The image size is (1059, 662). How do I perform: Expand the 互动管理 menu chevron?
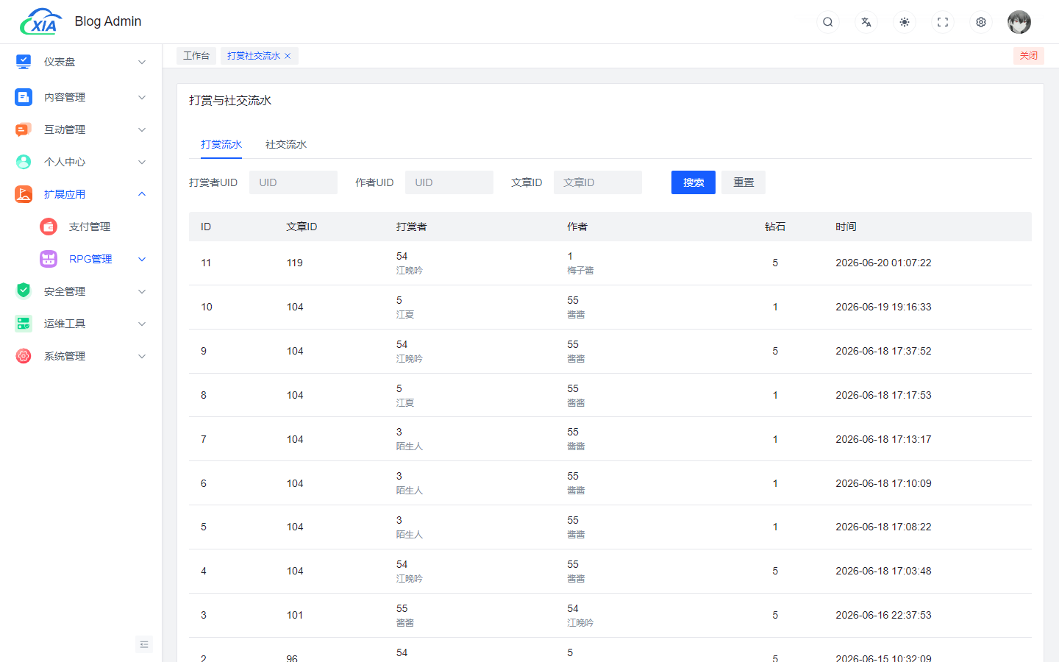(x=142, y=129)
